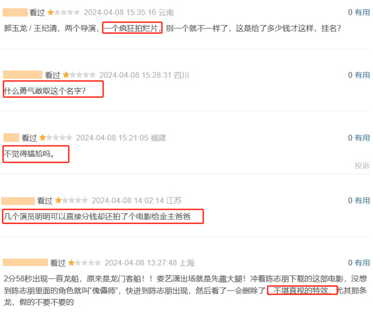Click 有用 on the Yunnan review
Screen dimensions: 373x313
coord(362,12)
